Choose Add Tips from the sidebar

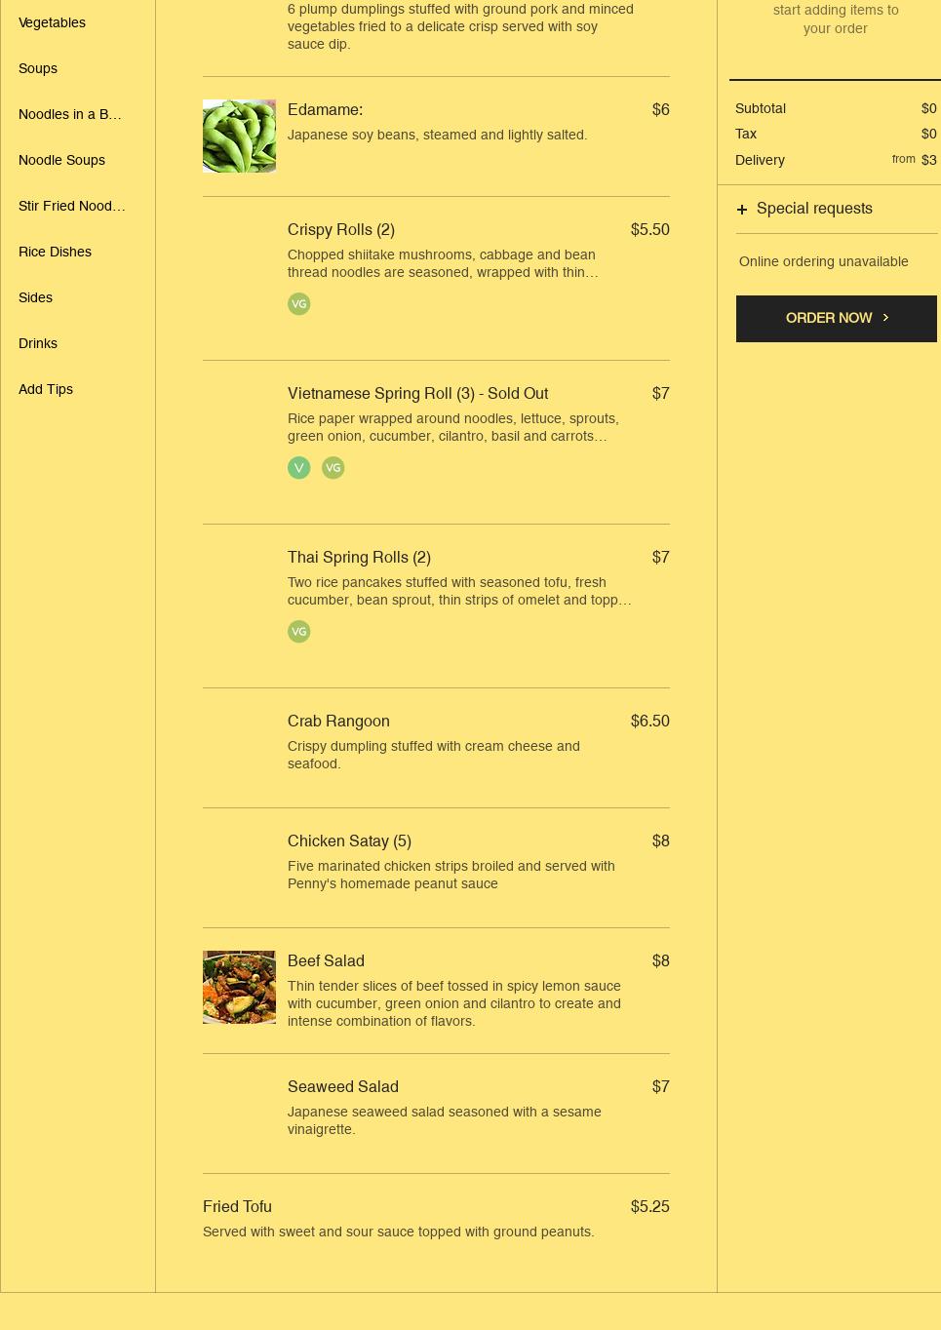click(x=46, y=389)
